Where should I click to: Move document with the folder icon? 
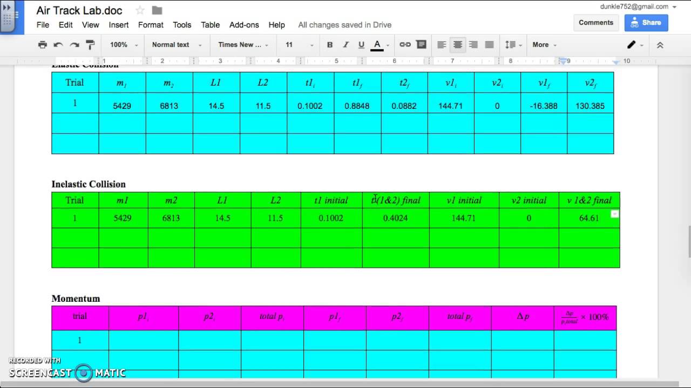(157, 10)
